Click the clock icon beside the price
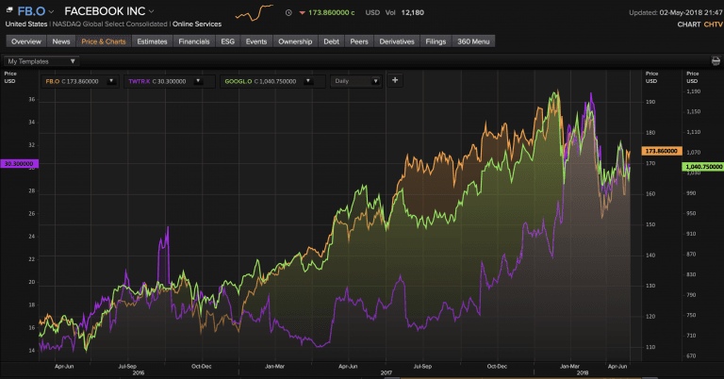 coord(288,13)
